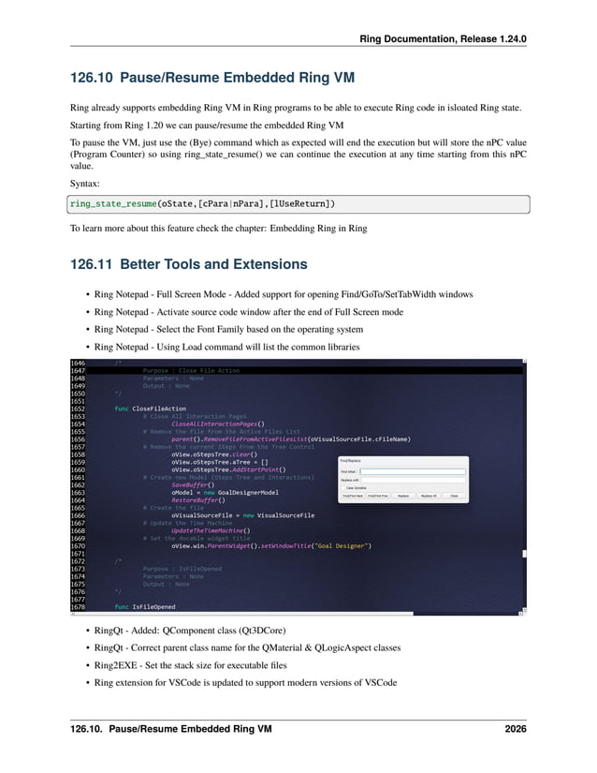Screen dimensions: 597x773
Task: Click the Find what input field
Action: pyautogui.click(x=413, y=472)
